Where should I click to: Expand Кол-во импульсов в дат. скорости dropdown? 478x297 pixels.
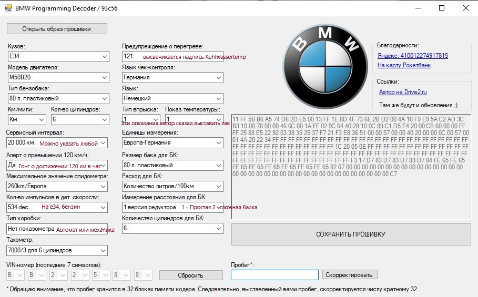point(57,207)
